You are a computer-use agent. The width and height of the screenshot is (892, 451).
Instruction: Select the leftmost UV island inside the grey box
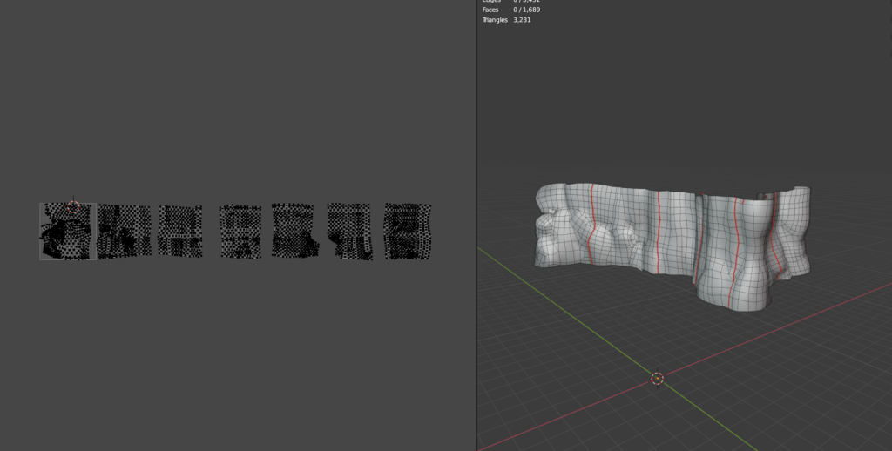pos(67,232)
